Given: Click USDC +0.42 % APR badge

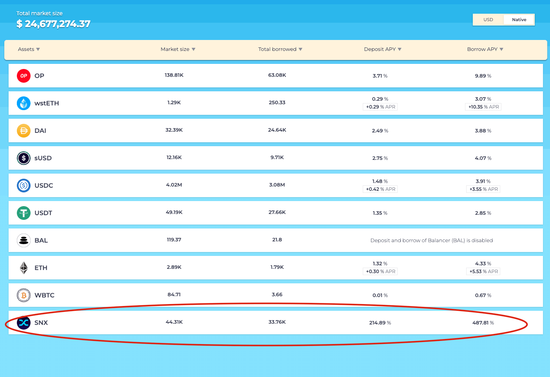Looking at the screenshot, I should pos(380,189).
